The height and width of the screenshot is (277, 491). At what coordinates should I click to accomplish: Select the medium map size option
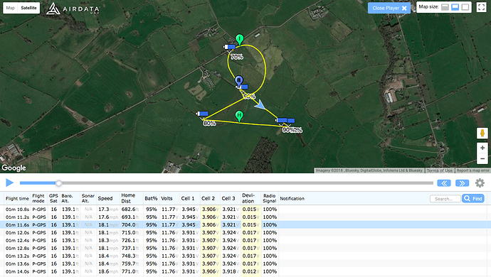click(455, 7)
